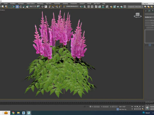Switch to the Create command panel tab

pos(146,11)
